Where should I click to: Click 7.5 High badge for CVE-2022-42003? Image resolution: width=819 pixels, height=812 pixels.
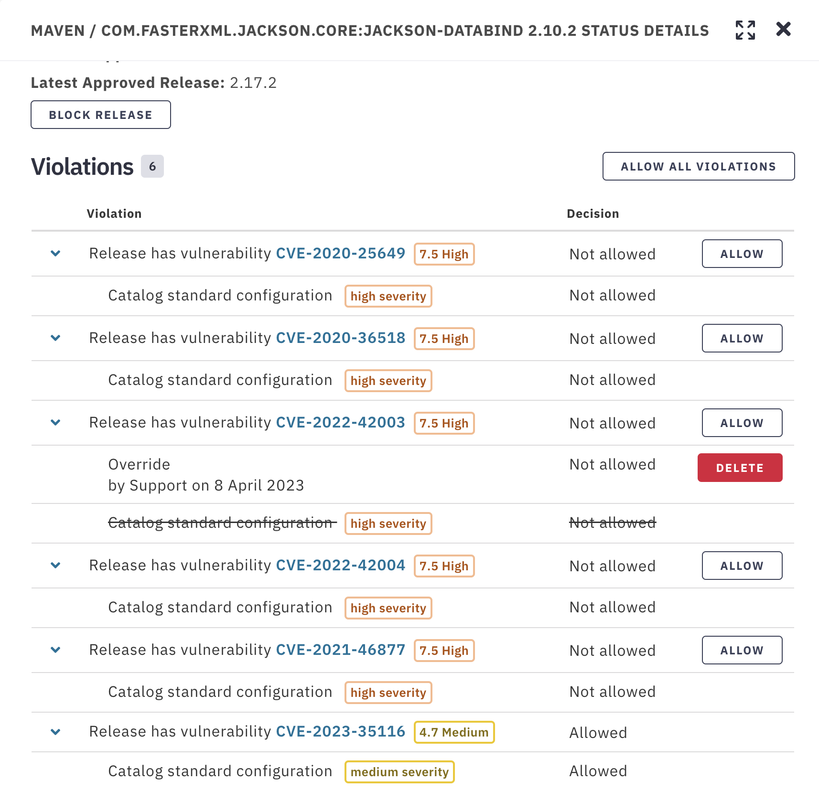click(444, 423)
